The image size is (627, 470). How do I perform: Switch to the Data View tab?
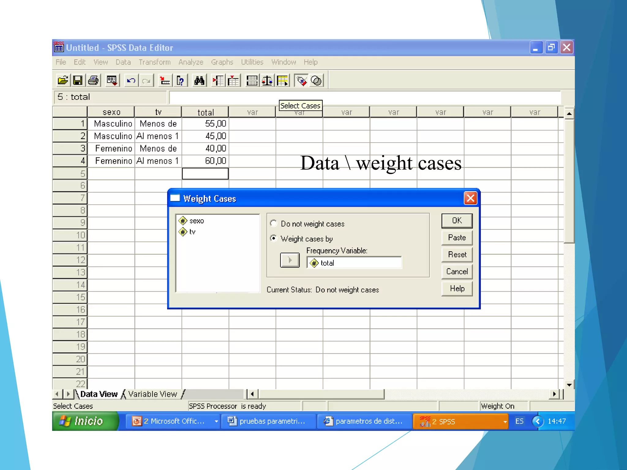click(x=99, y=394)
